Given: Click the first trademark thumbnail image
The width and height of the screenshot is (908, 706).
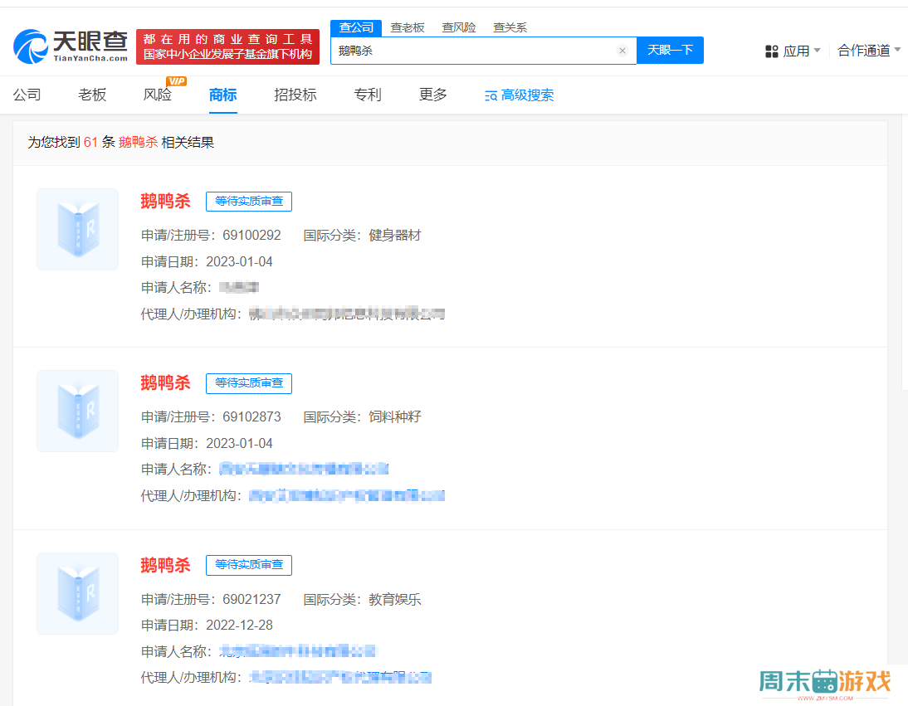Looking at the screenshot, I should [78, 229].
